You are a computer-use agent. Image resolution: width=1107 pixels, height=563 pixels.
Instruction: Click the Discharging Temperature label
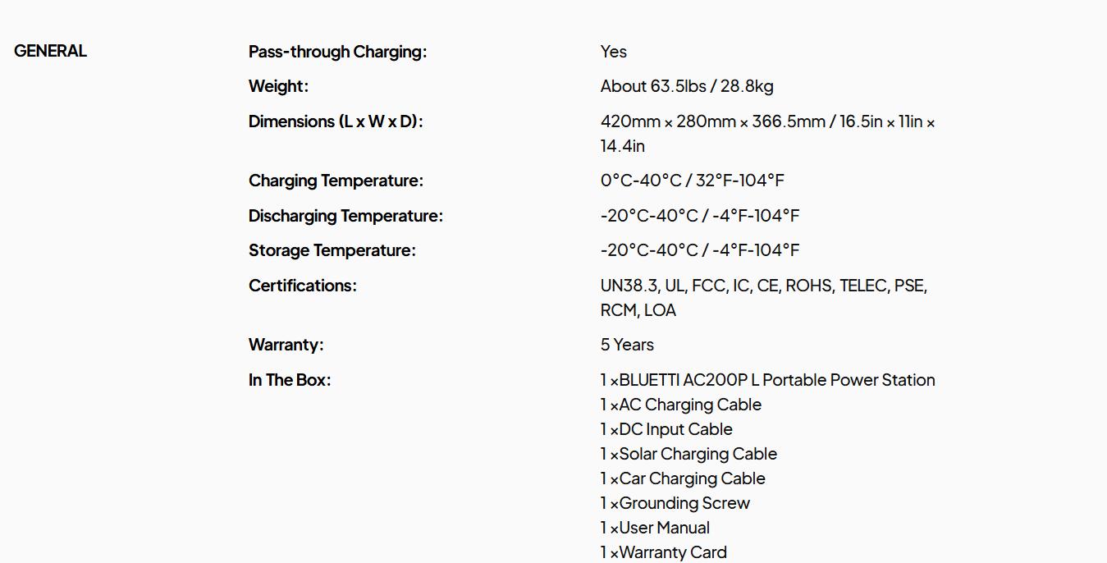pos(345,216)
